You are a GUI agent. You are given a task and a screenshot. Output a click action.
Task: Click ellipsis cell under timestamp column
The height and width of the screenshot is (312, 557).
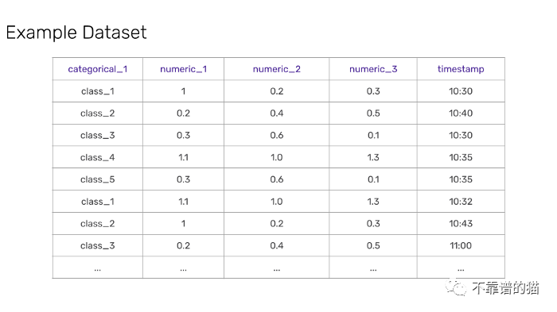pyautogui.click(x=461, y=268)
